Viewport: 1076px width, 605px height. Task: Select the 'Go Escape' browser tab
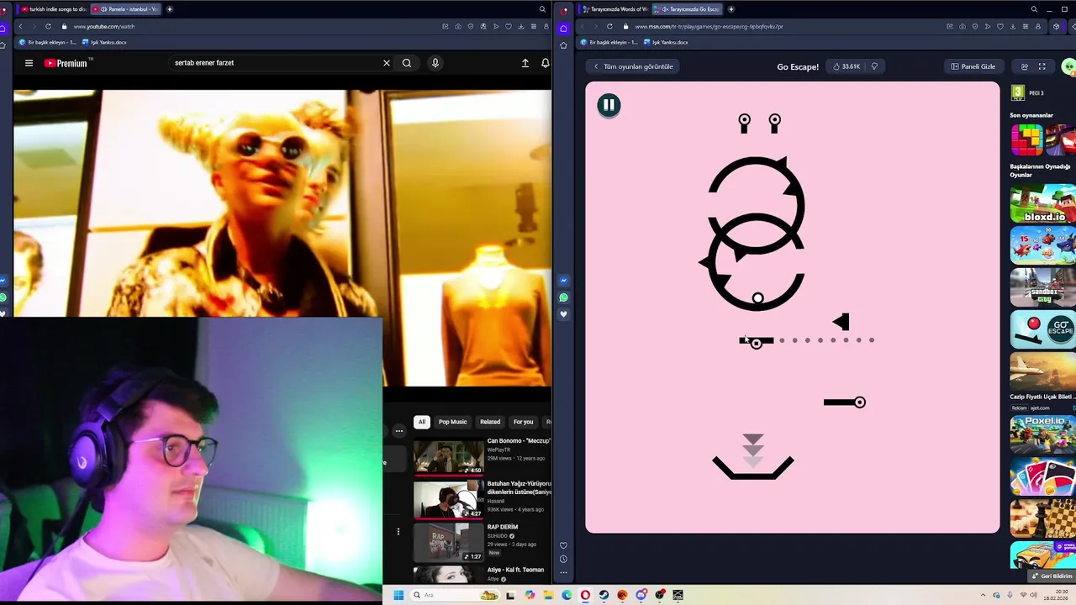[x=687, y=9]
